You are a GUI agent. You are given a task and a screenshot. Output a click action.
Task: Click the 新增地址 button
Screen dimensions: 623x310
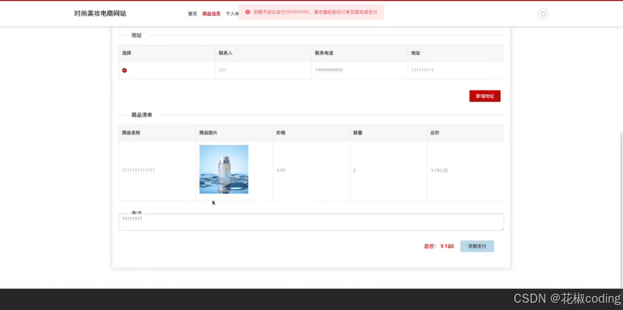click(485, 96)
